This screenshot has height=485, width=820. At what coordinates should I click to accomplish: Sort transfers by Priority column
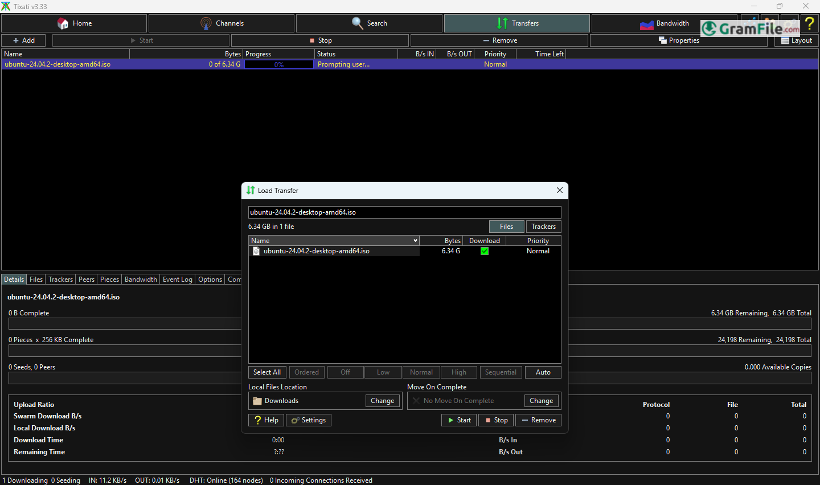(x=495, y=54)
